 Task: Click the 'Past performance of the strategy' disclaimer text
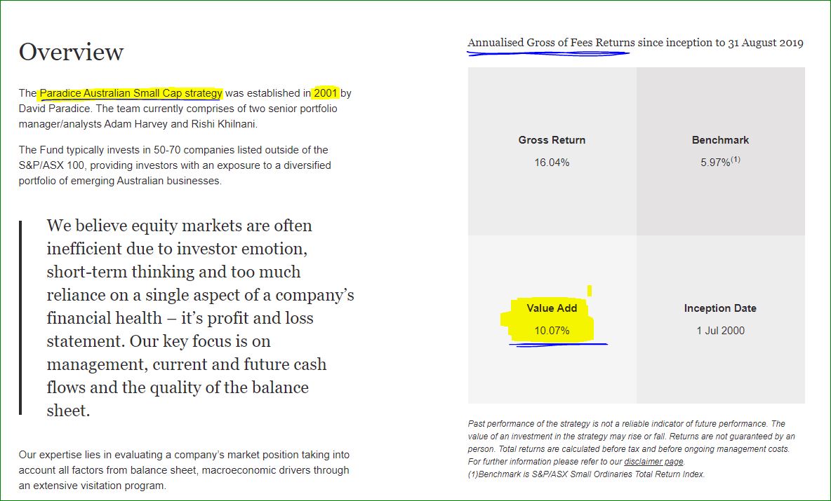(x=631, y=442)
